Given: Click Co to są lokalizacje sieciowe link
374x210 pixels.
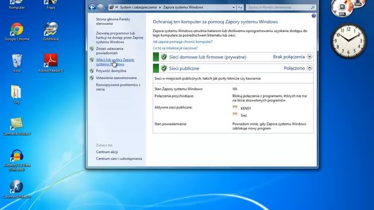Looking at the screenshot, I should 175,48.
